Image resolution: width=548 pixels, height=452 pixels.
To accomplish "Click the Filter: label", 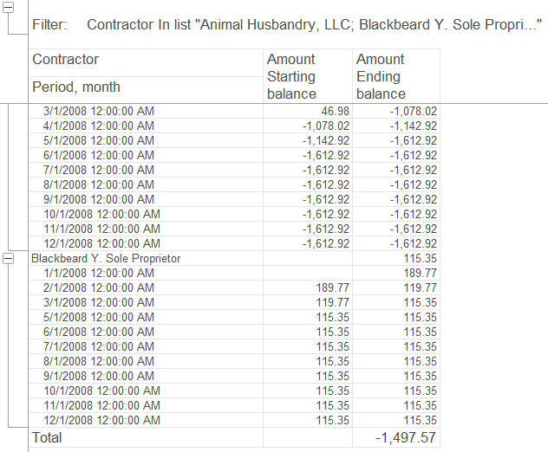I will coord(49,25).
